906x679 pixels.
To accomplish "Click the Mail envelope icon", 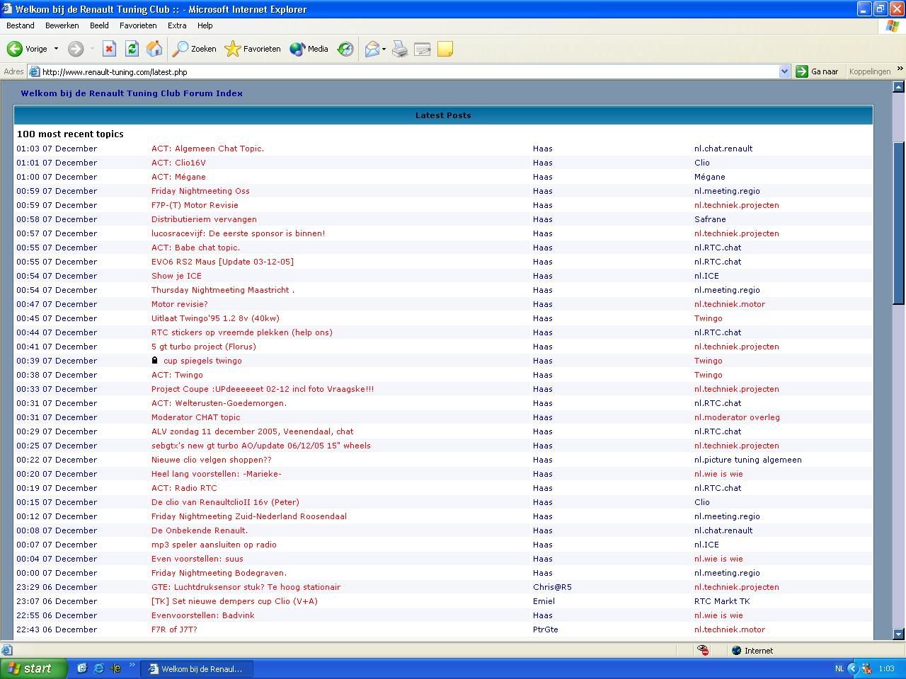I will 372,49.
